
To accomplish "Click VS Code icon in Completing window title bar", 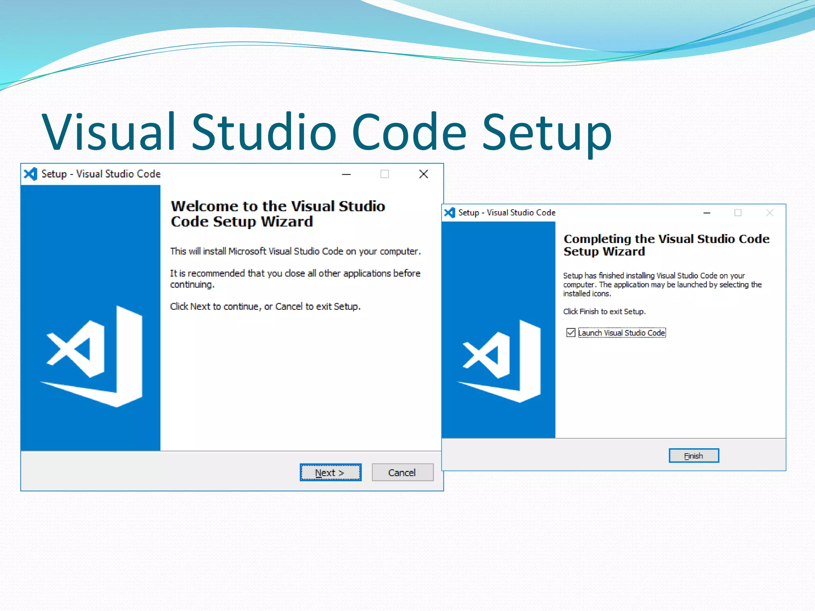I will point(449,212).
